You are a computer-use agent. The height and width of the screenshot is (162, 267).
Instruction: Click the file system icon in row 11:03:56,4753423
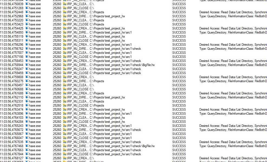65,24
